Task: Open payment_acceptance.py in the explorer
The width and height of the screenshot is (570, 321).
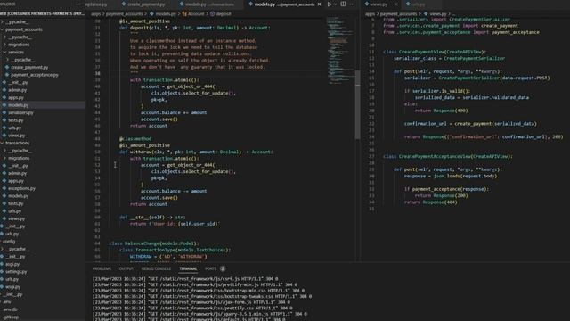Action: tap(35, 75)
